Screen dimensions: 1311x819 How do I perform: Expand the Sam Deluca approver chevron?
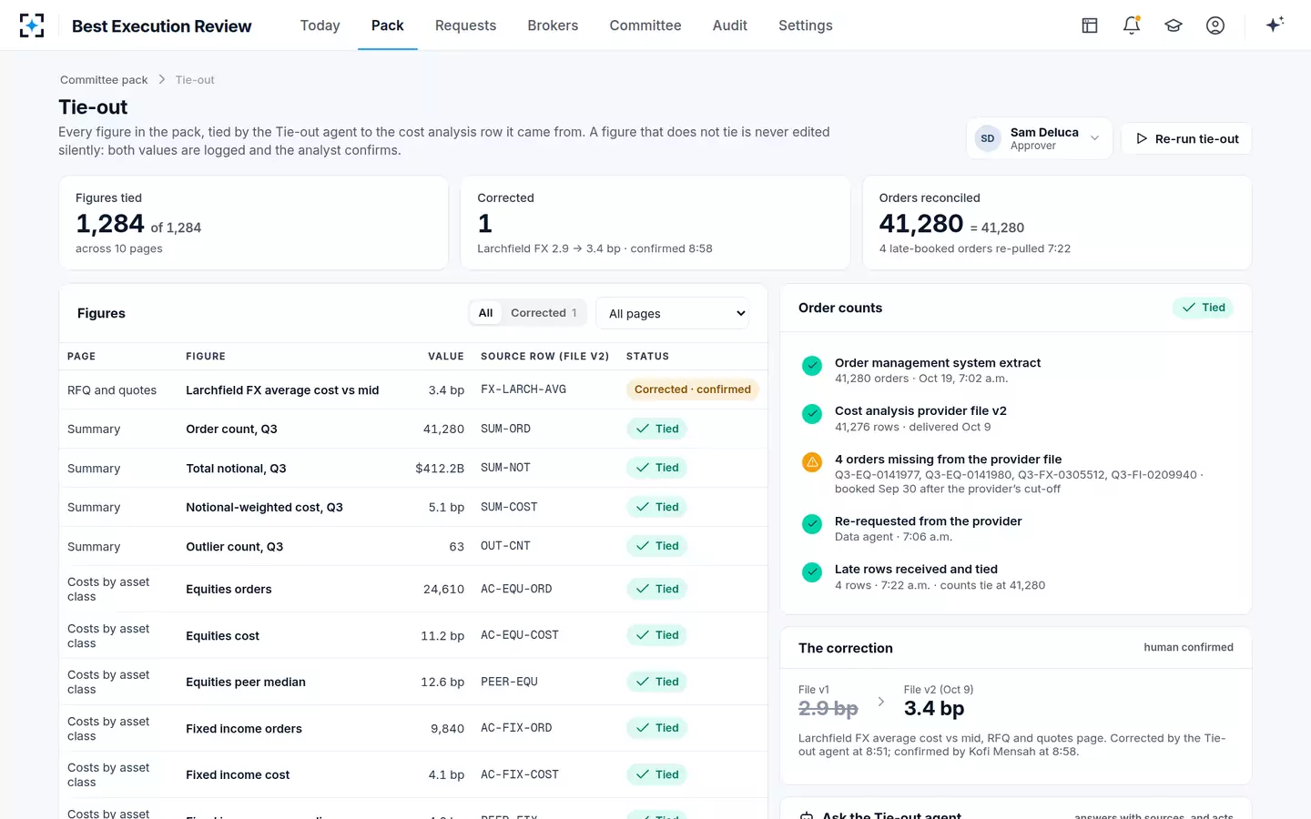pos(1094,138)
